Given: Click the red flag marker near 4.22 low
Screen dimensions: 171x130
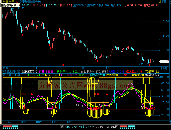Looking at the screenshot, I should coord(150,65).
